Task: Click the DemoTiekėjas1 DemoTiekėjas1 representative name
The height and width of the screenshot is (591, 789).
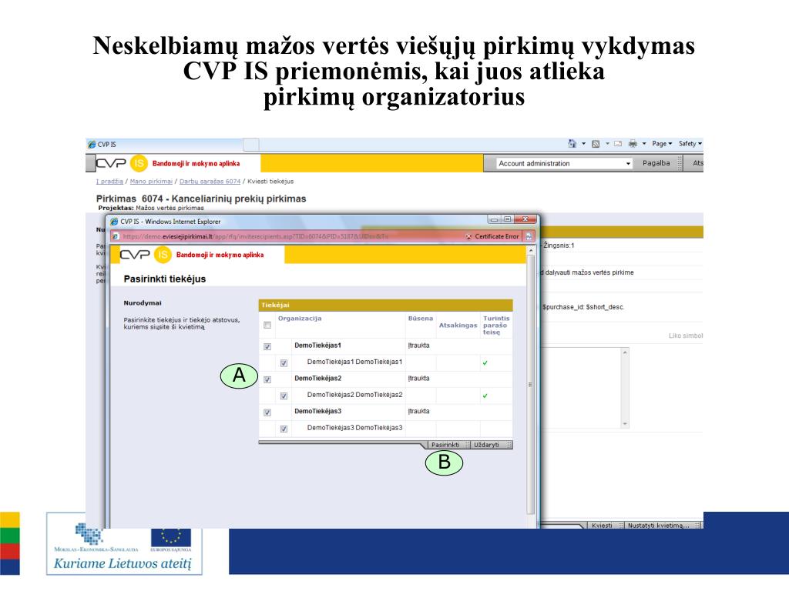Action: coord(354,362)
